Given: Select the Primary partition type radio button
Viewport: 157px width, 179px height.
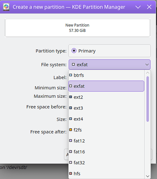Looking at the screenshot, I should click(74, 51).
